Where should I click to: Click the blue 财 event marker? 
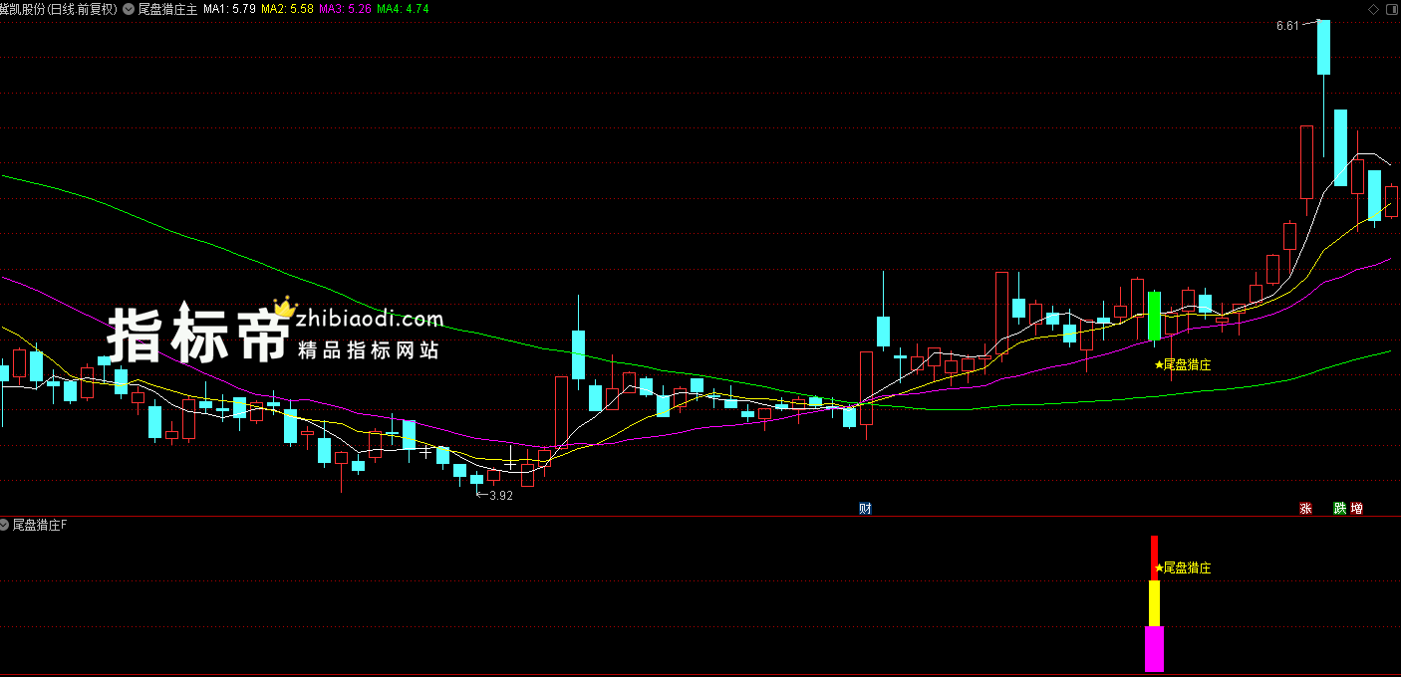click(865, 509)
